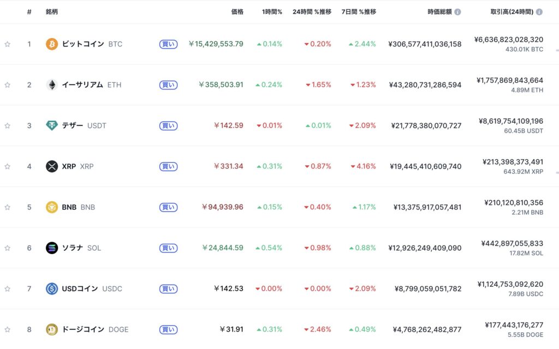Click the 60.45B USDT volume text
Image resolution: width=559 pixels, height=349 pixels.
(524, 131)
